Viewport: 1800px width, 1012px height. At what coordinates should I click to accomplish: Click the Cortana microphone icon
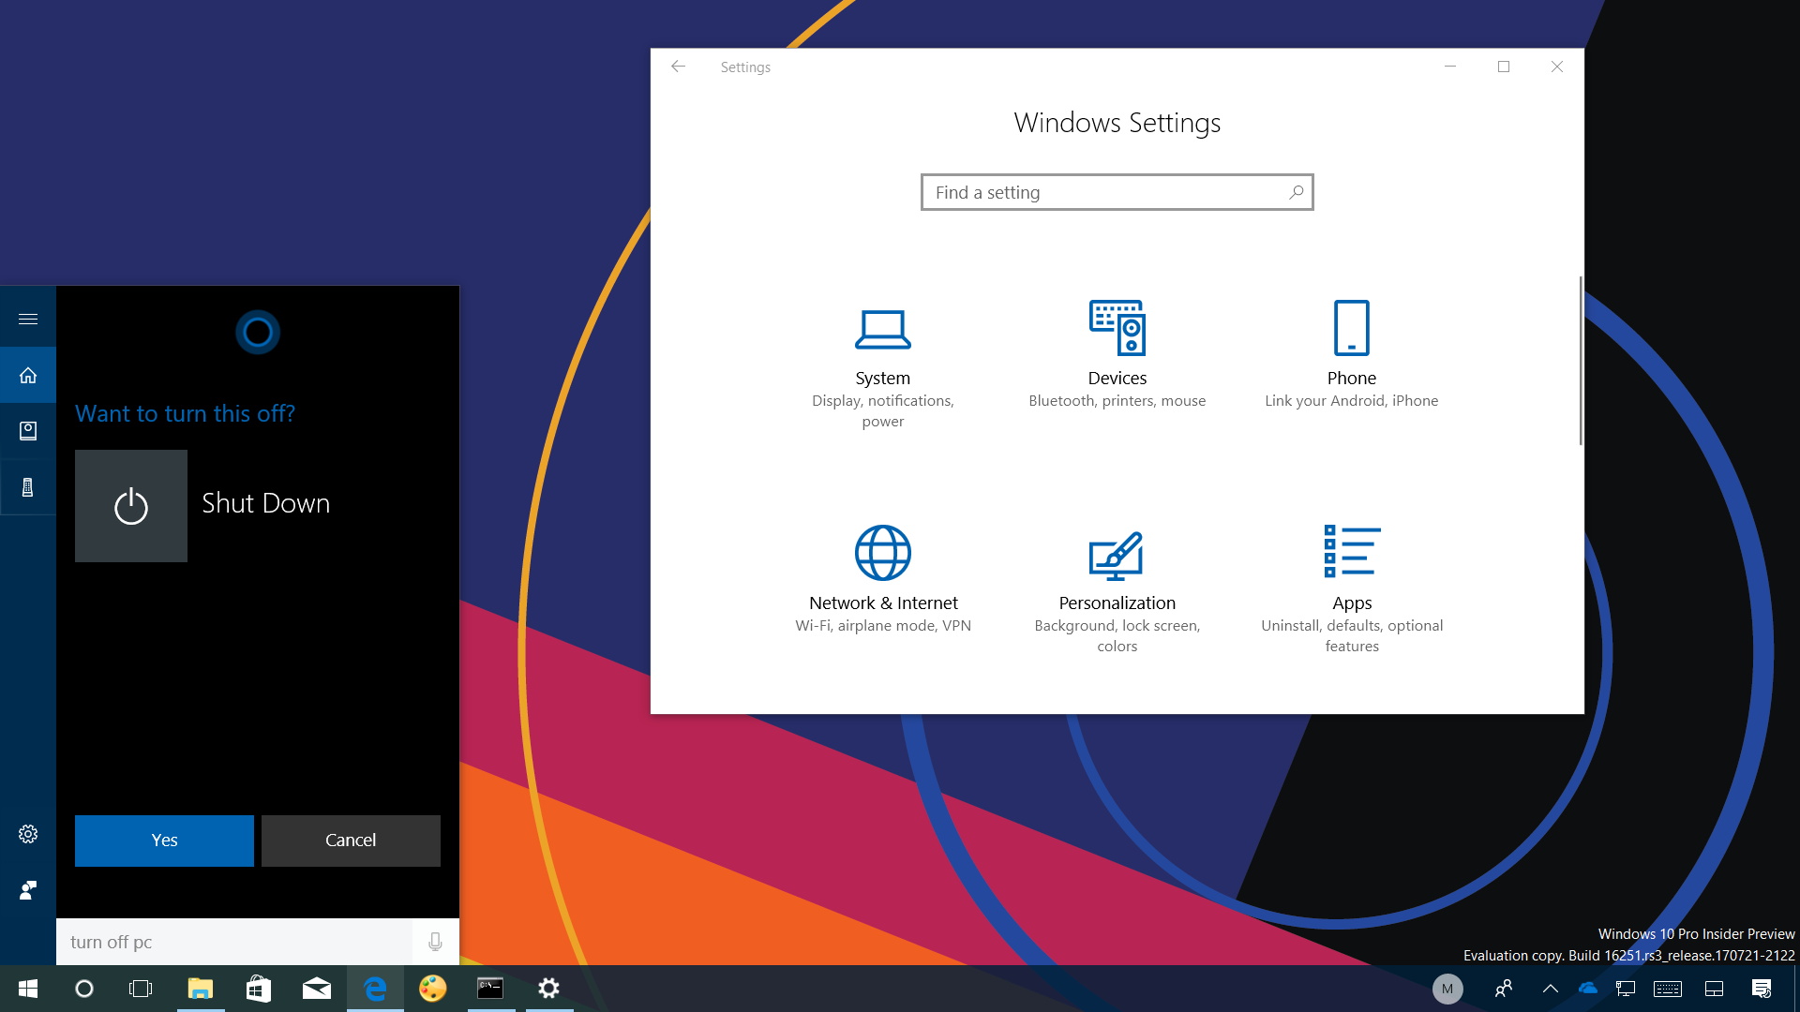[435, 942]
